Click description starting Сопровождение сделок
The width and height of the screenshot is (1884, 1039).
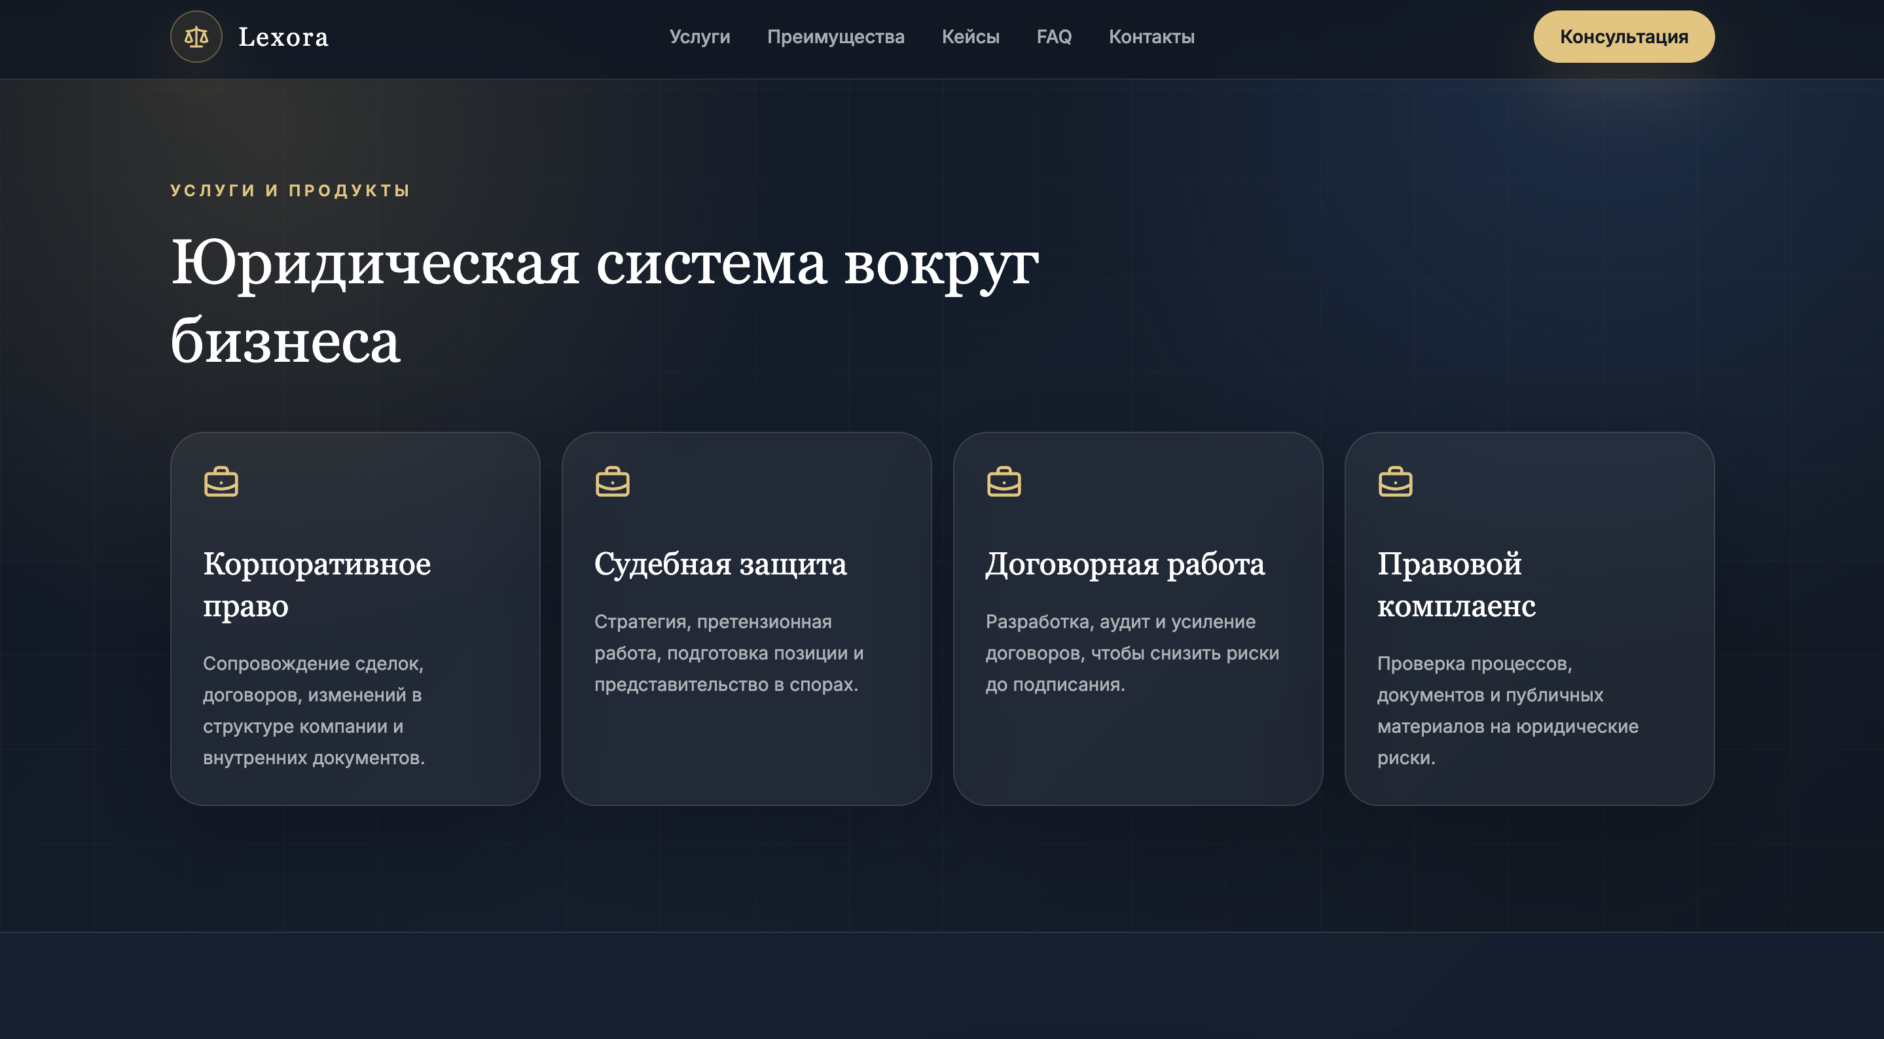pos(314,710)
